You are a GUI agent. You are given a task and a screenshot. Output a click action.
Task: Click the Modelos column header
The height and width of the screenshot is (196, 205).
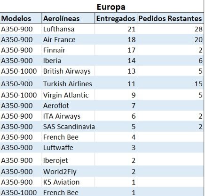click(21, 18)
